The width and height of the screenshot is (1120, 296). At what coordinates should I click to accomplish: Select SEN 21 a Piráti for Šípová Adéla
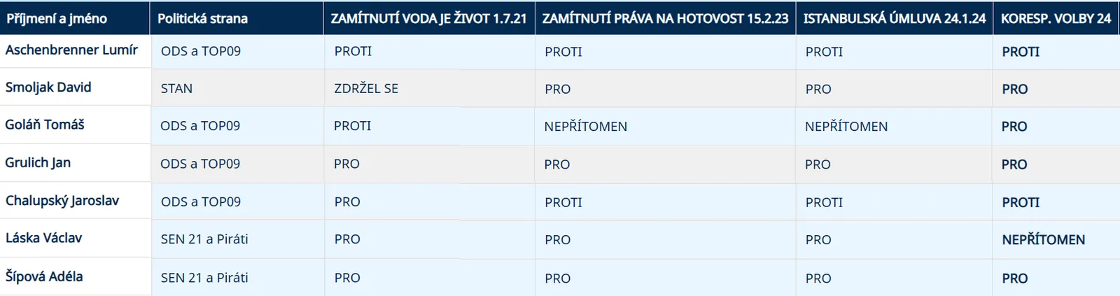tap(204, 278)
